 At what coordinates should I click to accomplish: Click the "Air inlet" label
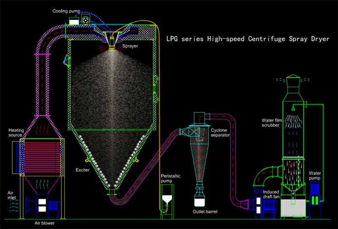click(12, 196)
